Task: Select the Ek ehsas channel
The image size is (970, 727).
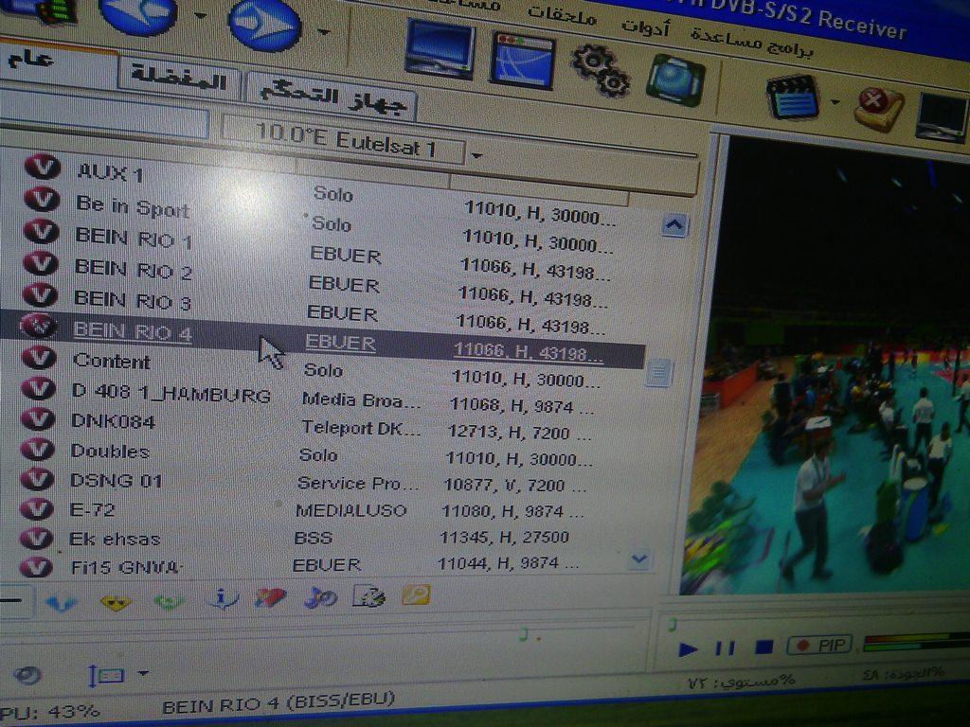Action: click(x=115, y=539)
